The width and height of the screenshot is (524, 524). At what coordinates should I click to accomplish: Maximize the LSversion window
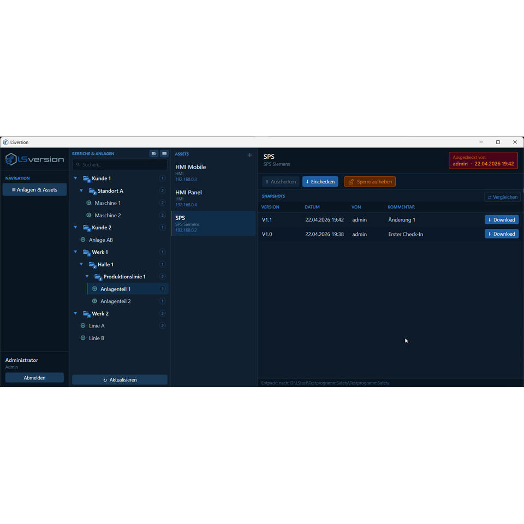(498, 142)
